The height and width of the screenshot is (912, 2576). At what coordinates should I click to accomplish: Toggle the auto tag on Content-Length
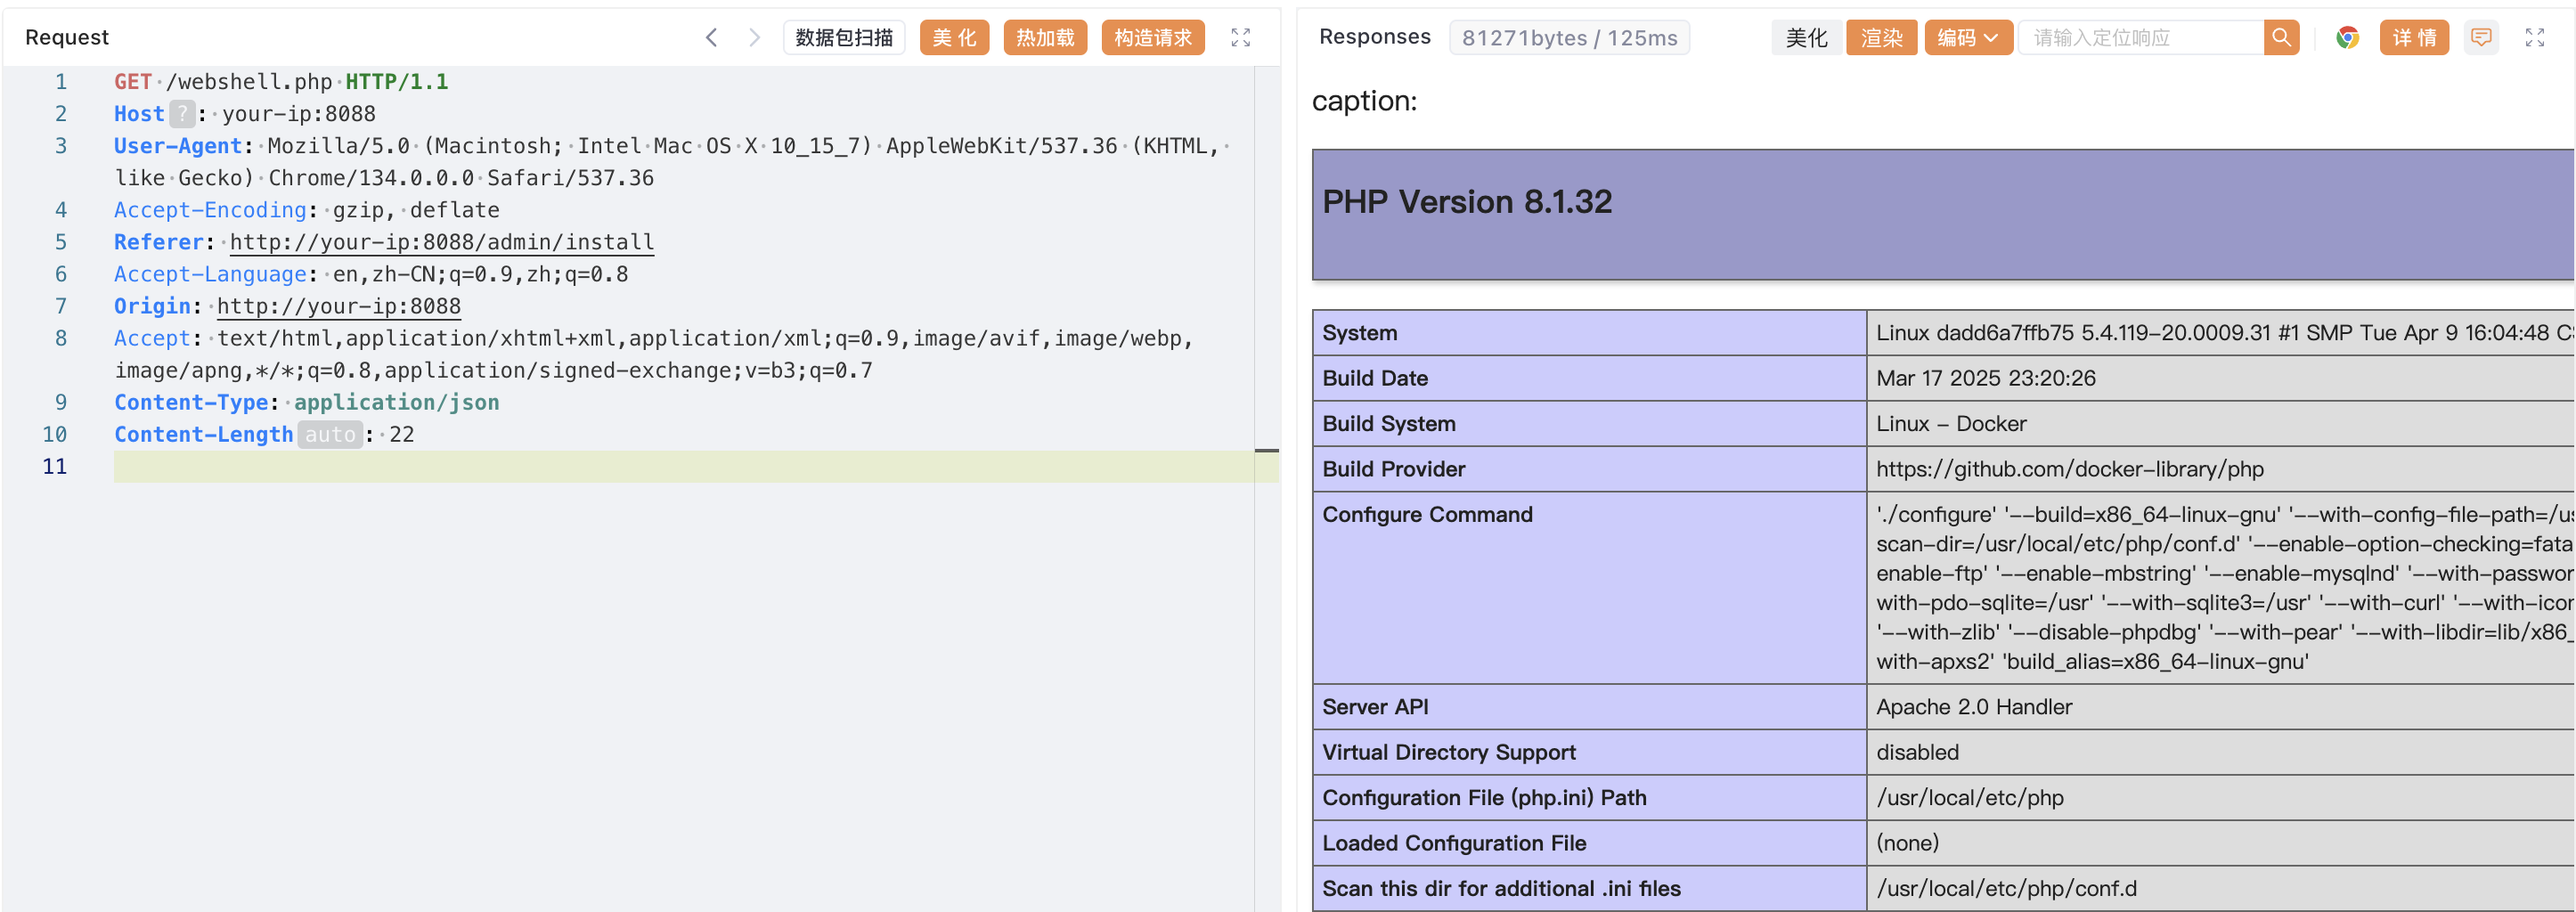coord(330,435)
